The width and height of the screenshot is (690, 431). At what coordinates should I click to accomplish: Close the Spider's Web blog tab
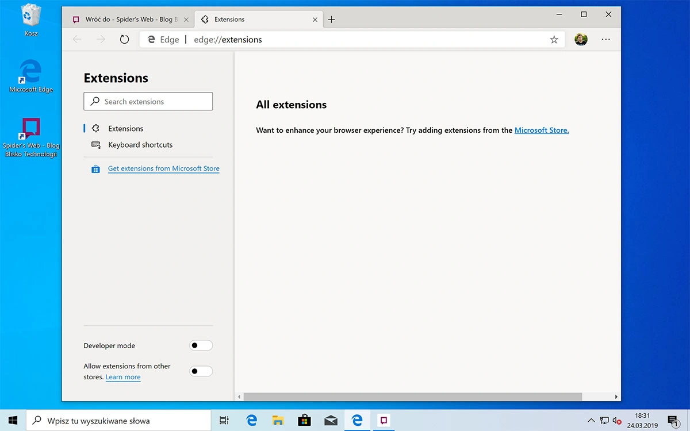tap(186, 20)
